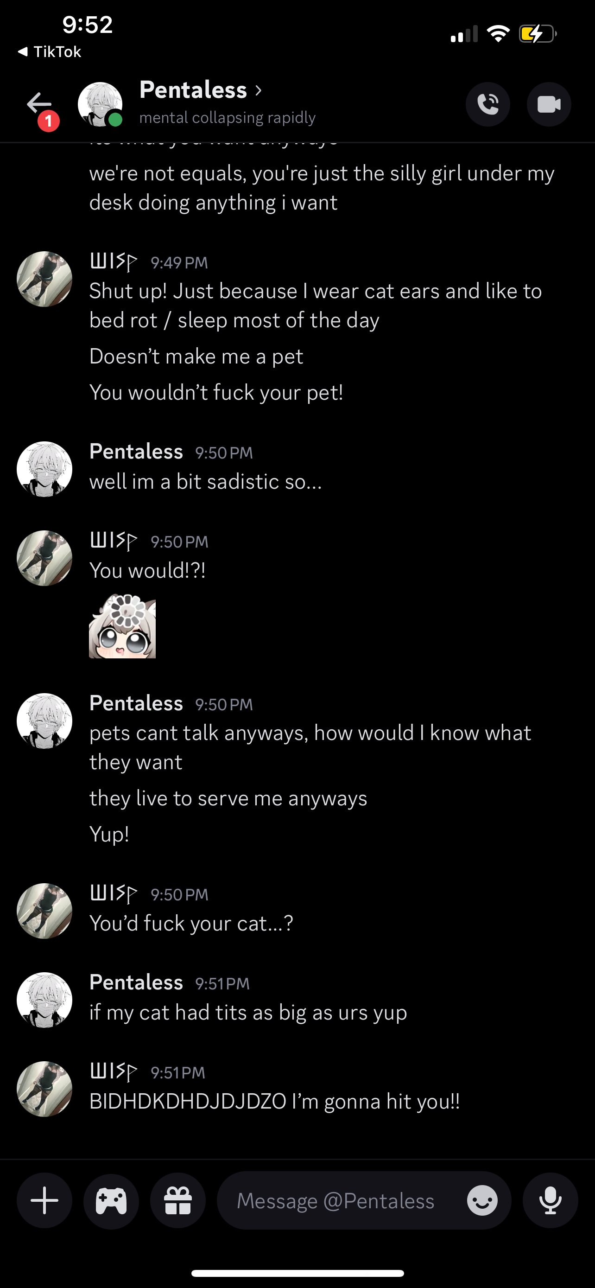Image resolution: width=595 pixels, height=1288 pixels.
Task: Tap ШІᛊᚹ username on 9:51 PM message
Action: click(x=114, y=1071)
